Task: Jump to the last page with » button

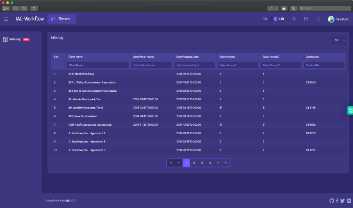Action: [225, 163]
